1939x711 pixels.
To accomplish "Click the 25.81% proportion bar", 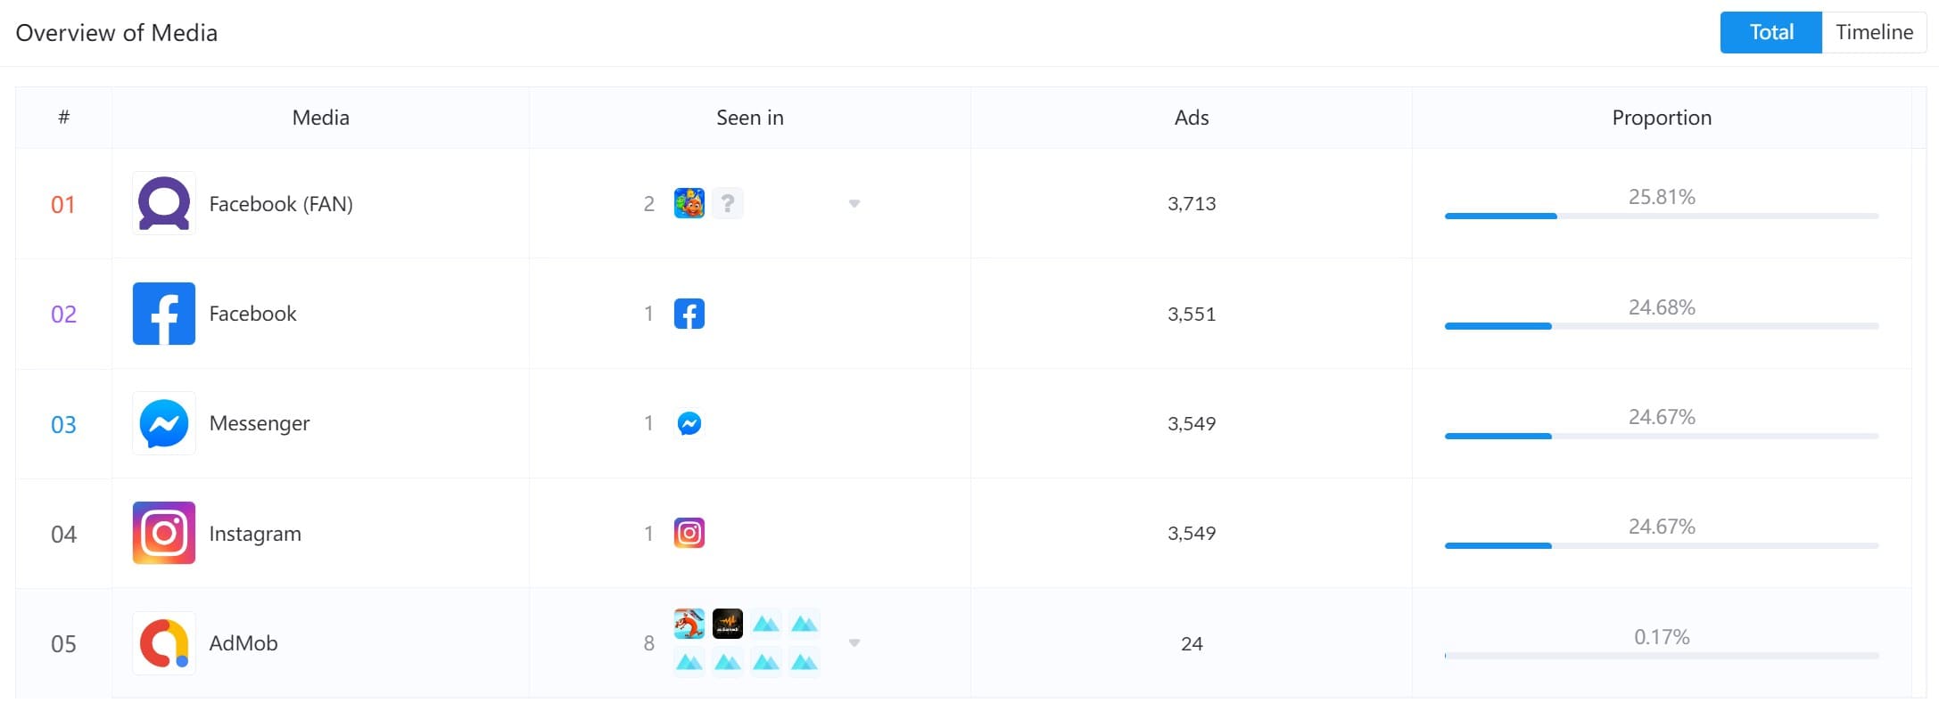I will (x=1662, y=216).
